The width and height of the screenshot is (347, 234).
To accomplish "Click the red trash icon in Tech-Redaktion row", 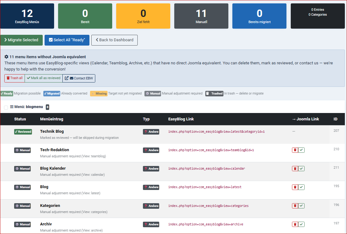I will click(x=295, y=150).
